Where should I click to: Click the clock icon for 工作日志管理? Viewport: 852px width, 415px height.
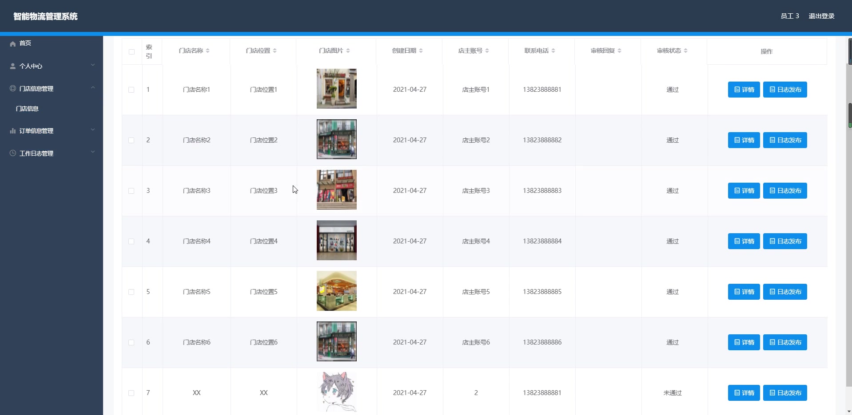click(x=12, y=153)
